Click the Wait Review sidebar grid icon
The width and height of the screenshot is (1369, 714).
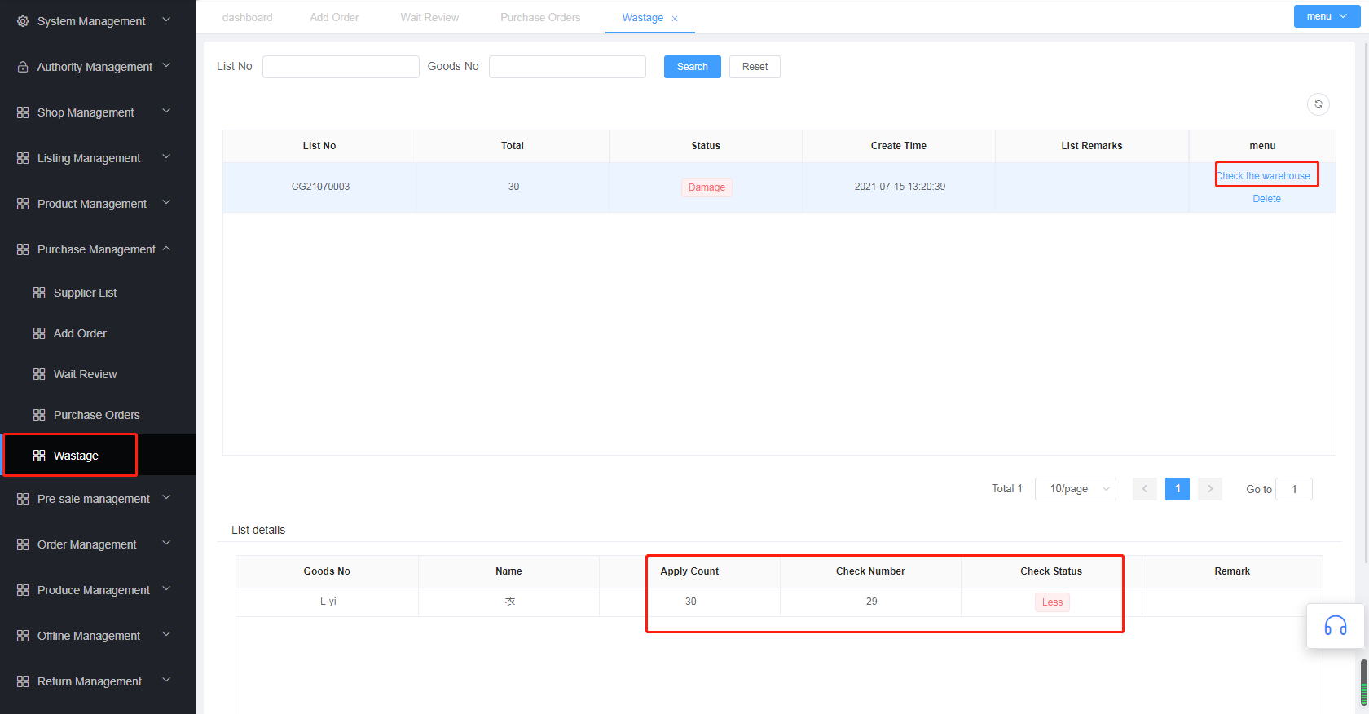point(39,374)
